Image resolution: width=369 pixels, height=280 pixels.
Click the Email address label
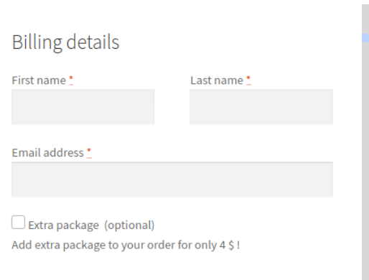point(48,153)
